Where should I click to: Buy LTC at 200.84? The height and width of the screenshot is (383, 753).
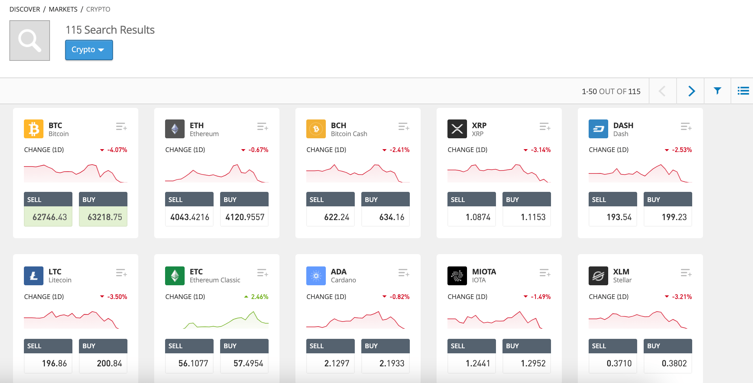[103, 356]
